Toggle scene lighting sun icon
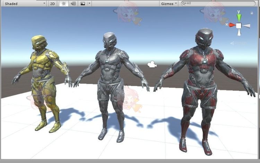 [x=64, y=4]
